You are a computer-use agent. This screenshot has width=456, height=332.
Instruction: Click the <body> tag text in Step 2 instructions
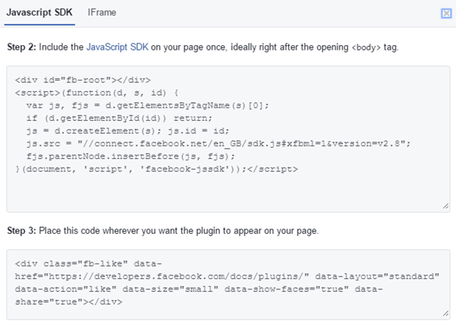[366, 47]
